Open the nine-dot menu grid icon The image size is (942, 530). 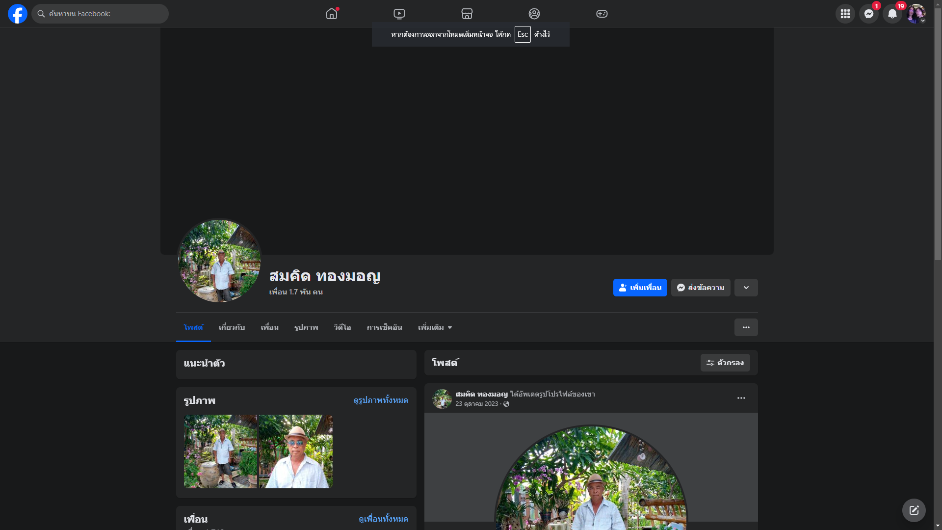[x=845, y=14]
